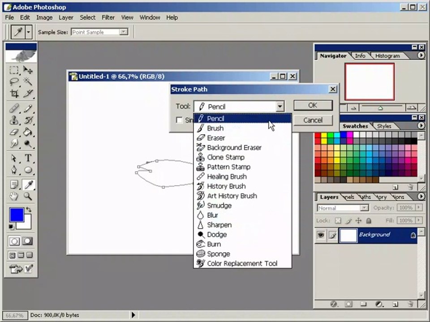Image resolution: width=430 pixels, height=322 pixels.
Task: Toggle lock image pixels in Layers
Action: (348, 220)
